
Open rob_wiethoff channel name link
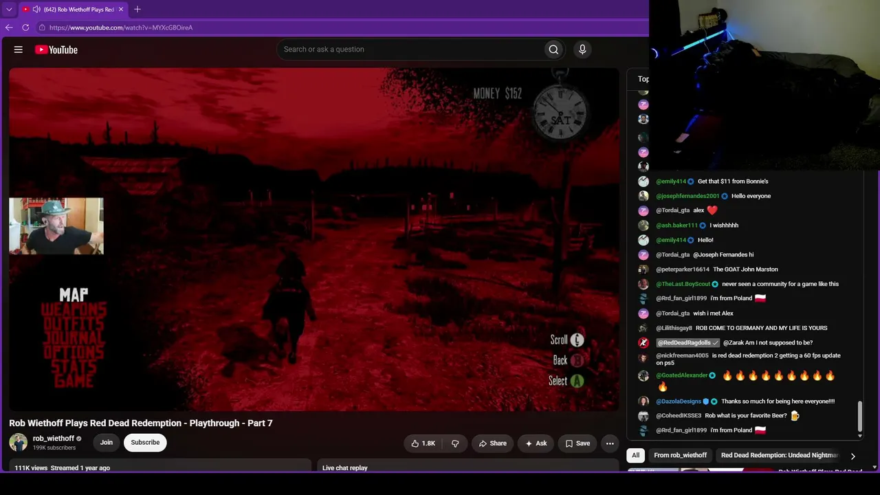[x=54, y=438]
